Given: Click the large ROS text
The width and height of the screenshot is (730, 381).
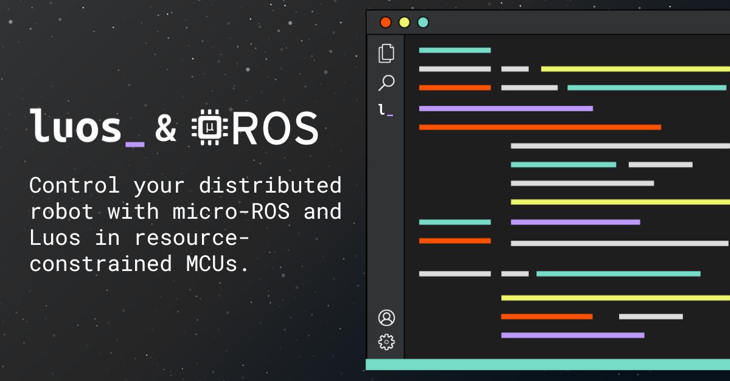Looking at the screenshot, I should [x=275, y=128].
